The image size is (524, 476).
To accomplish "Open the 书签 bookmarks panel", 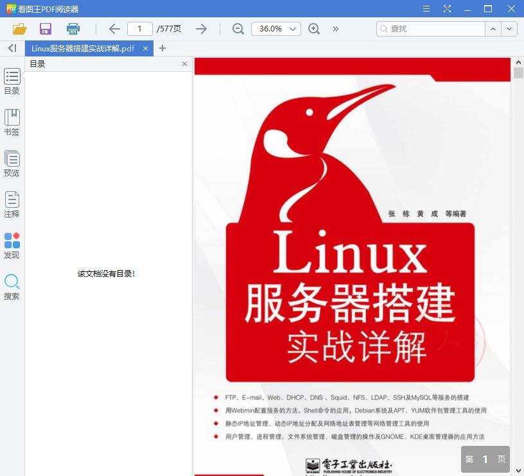I will 12,123.
